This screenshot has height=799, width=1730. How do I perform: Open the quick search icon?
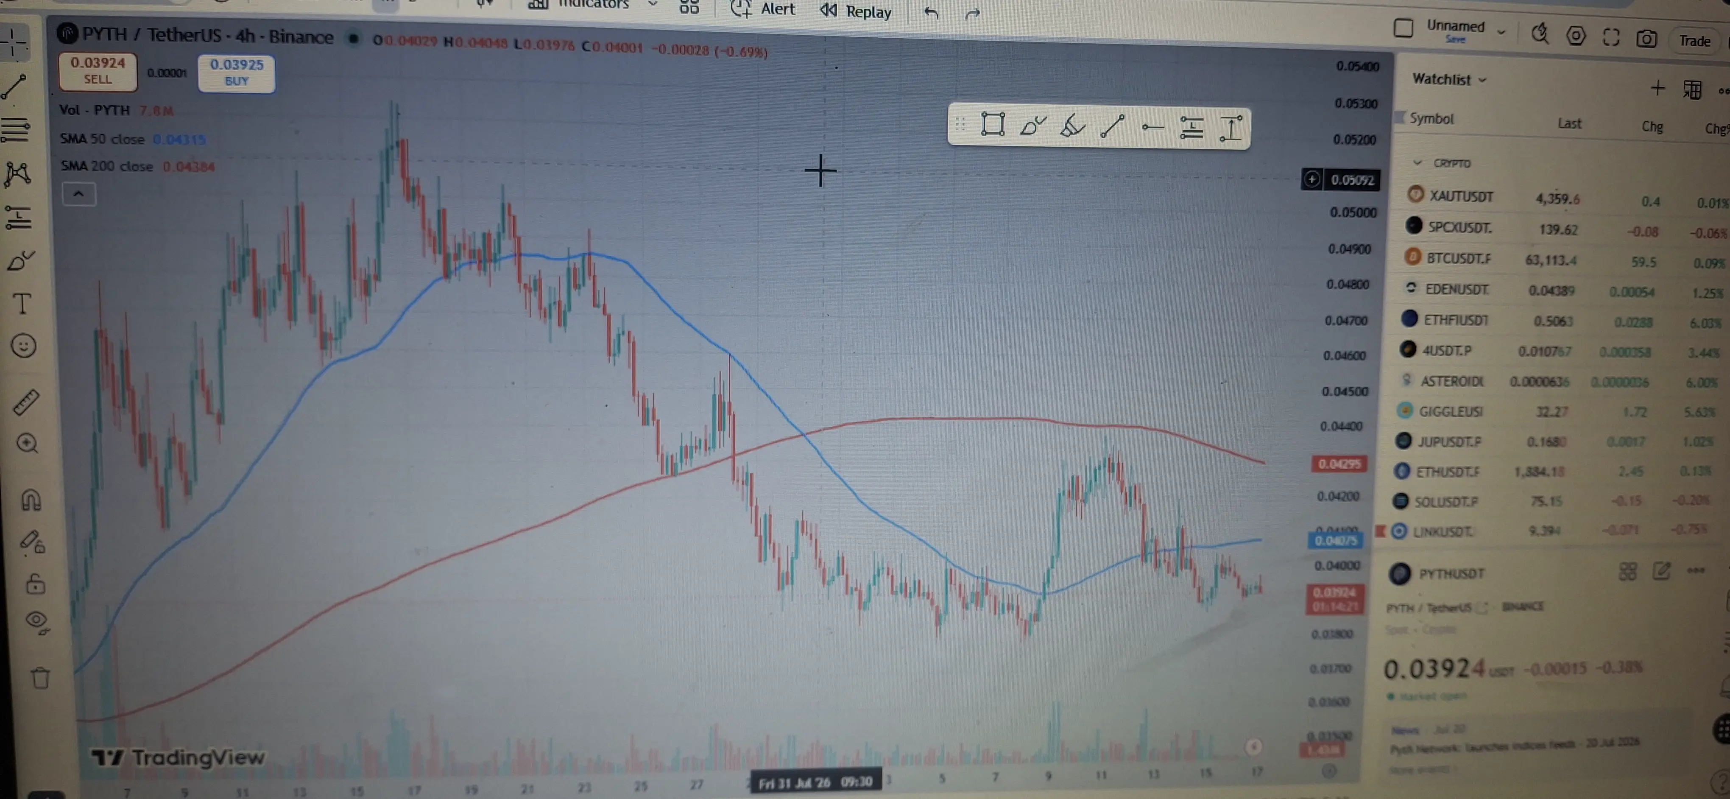tap(1540, 34)
